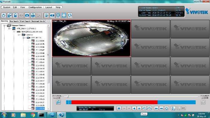The image size is (210, 118).
Task: Click the blue timeline segment after the red one
Action: [x=176, y=102]
